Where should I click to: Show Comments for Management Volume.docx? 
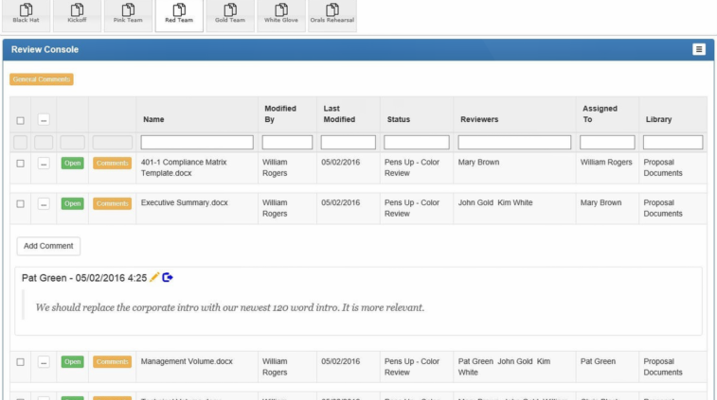click(112, 361)
